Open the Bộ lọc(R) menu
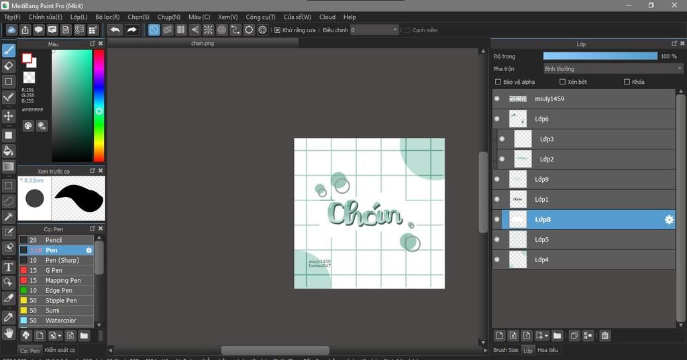The image size is (687, 360). tap(107, 17)
